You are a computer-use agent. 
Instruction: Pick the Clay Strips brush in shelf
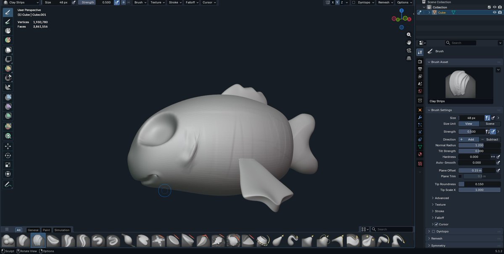[38, 240]
